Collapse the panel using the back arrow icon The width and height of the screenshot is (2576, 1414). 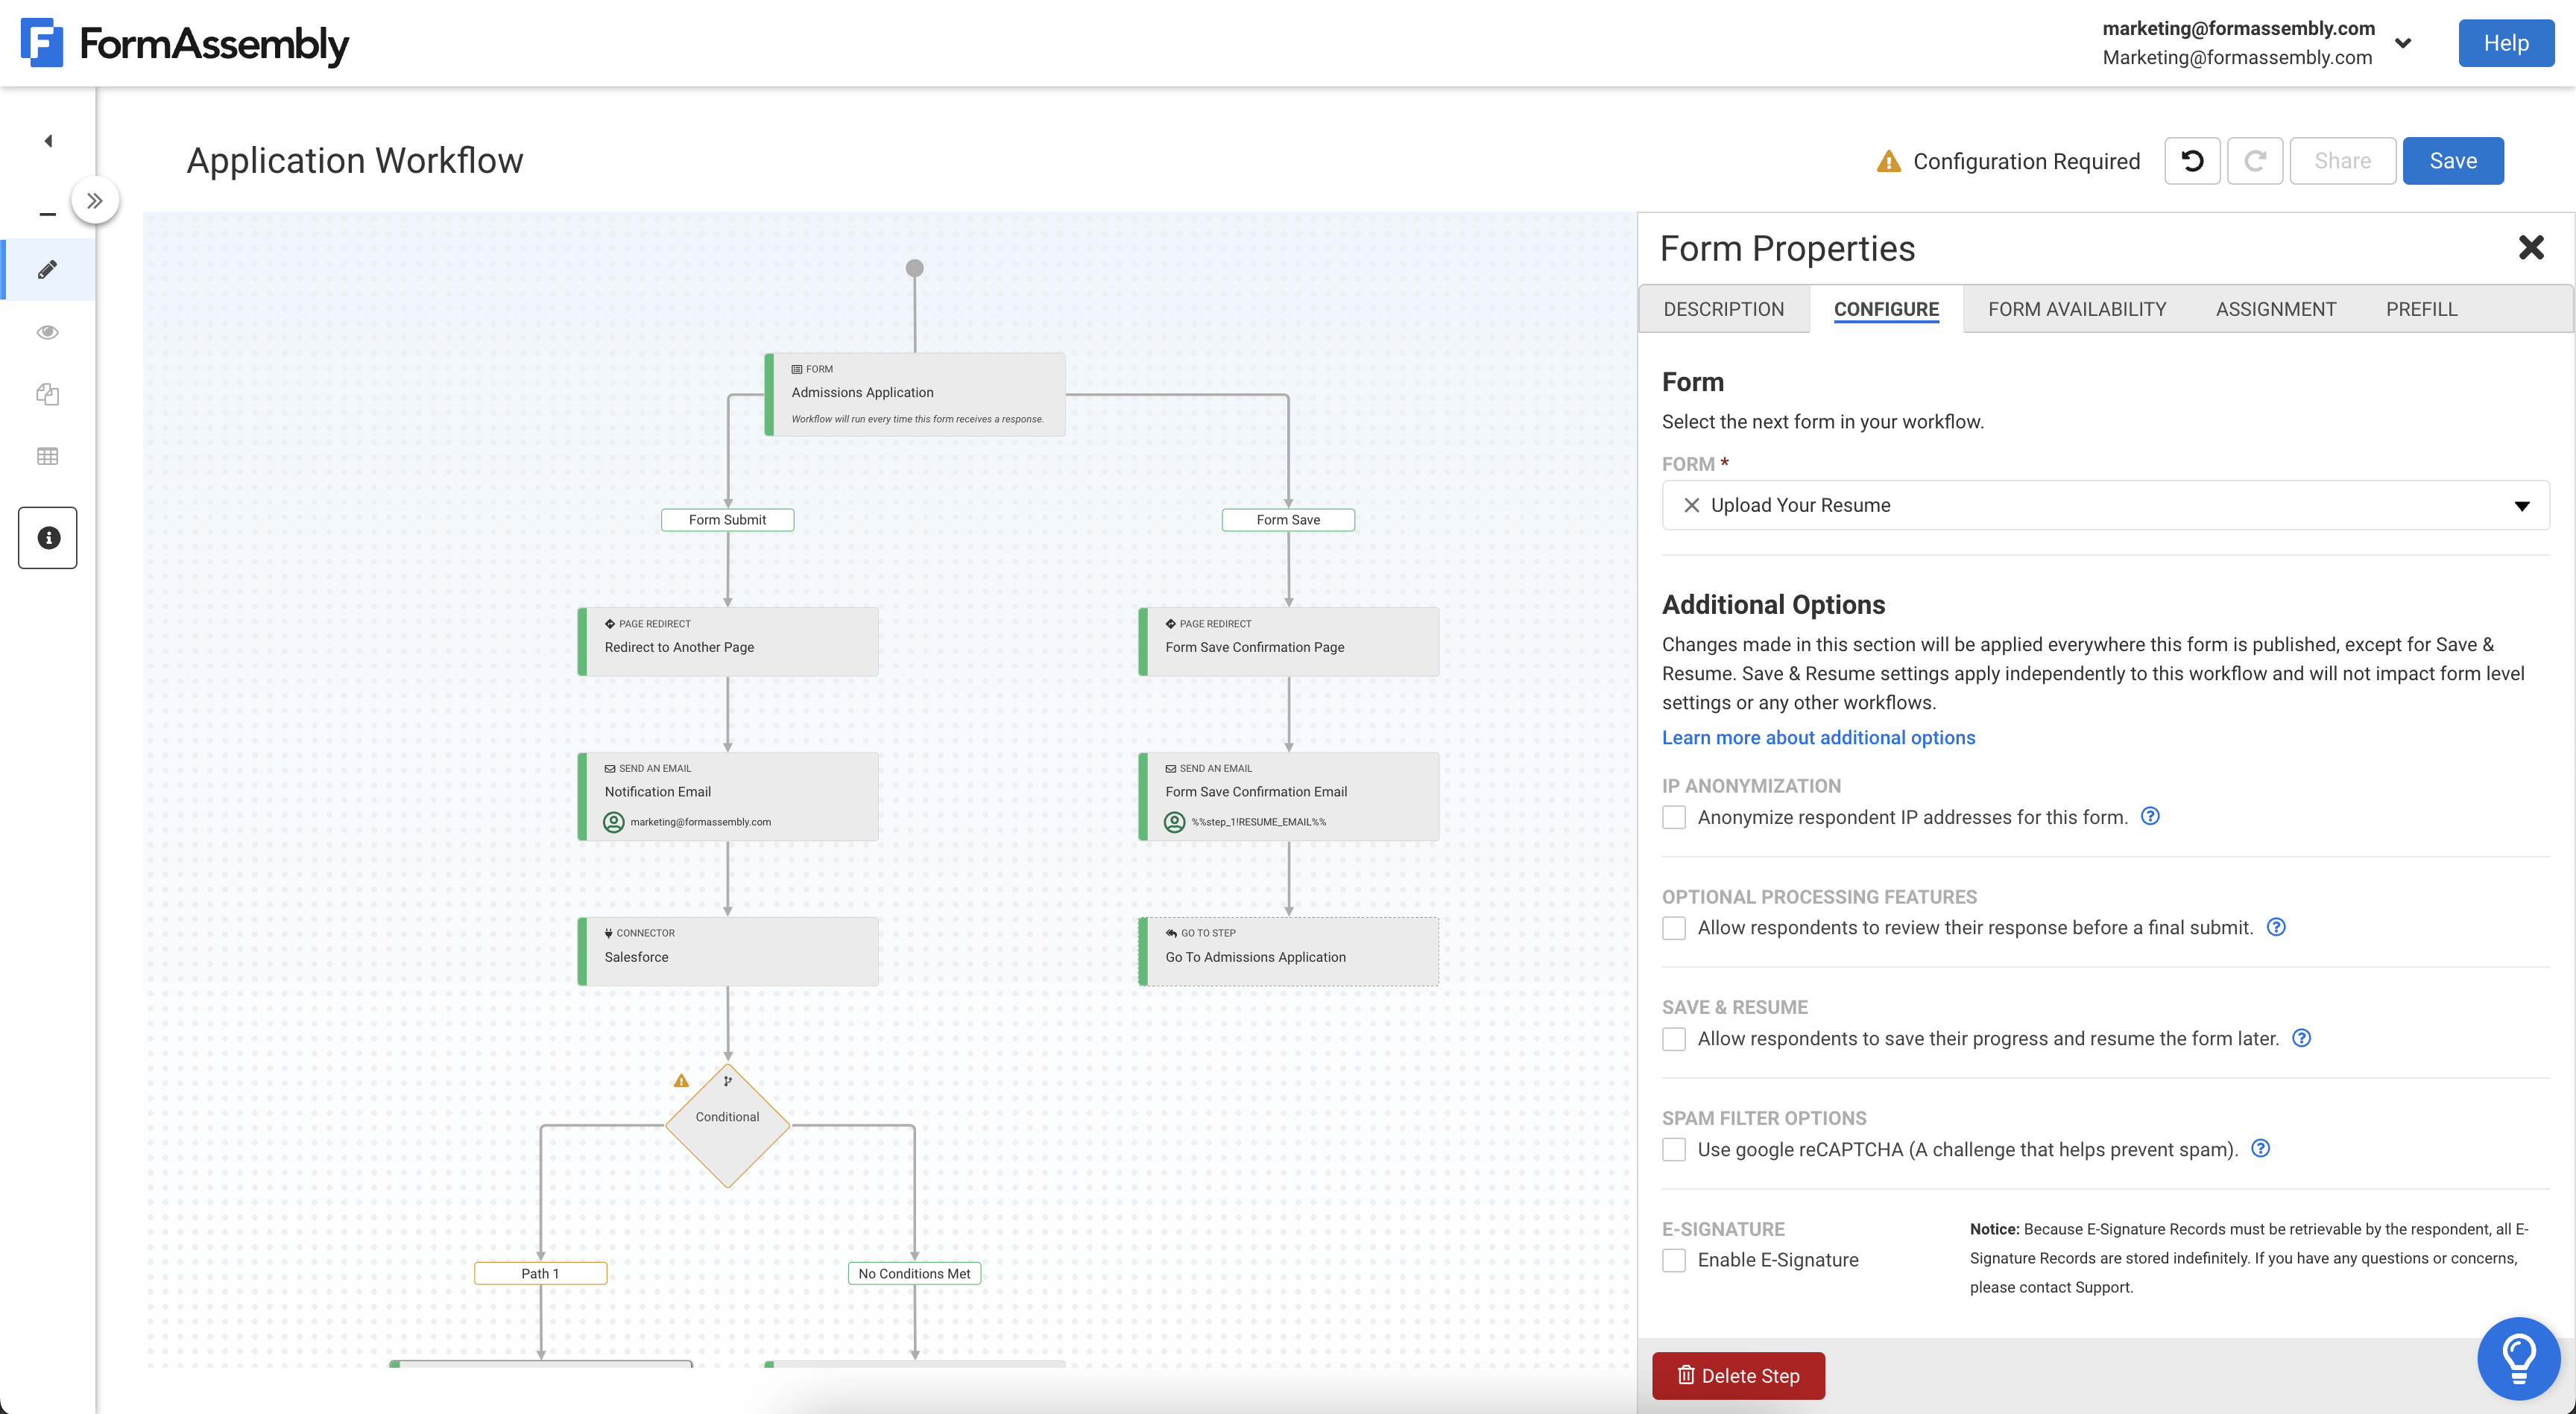click(x=47, y=140)
